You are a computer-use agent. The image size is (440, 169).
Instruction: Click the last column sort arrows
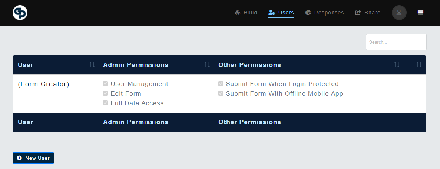tap(419, 65)
